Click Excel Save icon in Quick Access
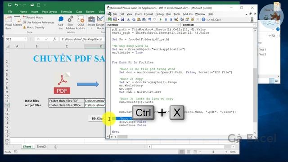Image resolution: width=288 pixels, height=162 pixels. [10, 5]
